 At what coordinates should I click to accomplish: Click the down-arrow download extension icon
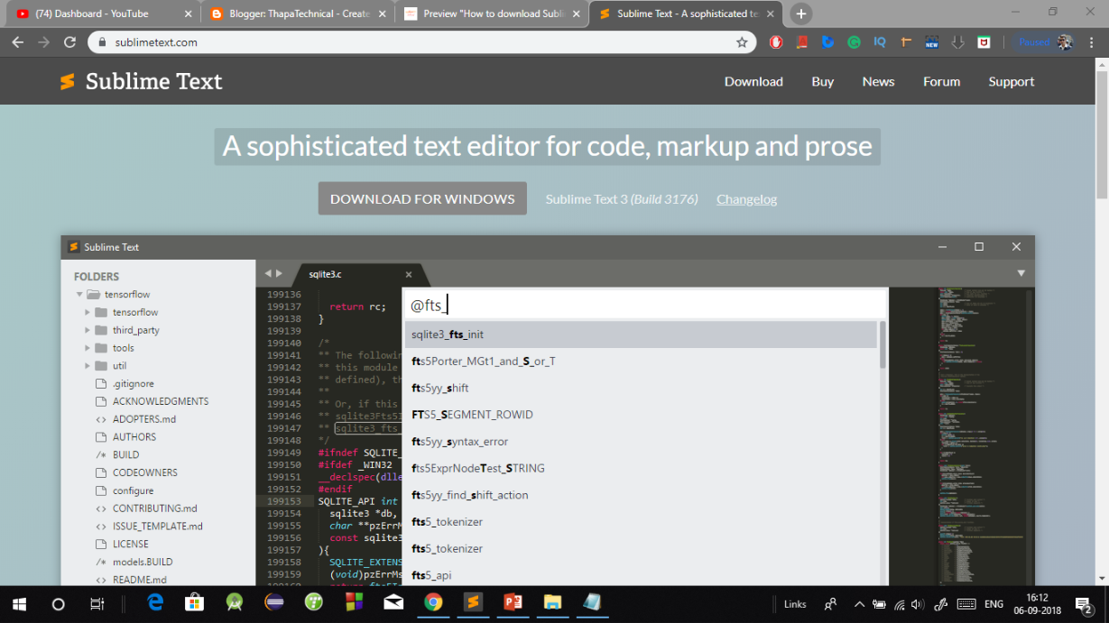click(958, 42)
